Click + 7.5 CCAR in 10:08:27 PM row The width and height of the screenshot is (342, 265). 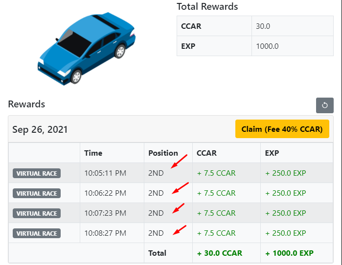click(216, 233)
